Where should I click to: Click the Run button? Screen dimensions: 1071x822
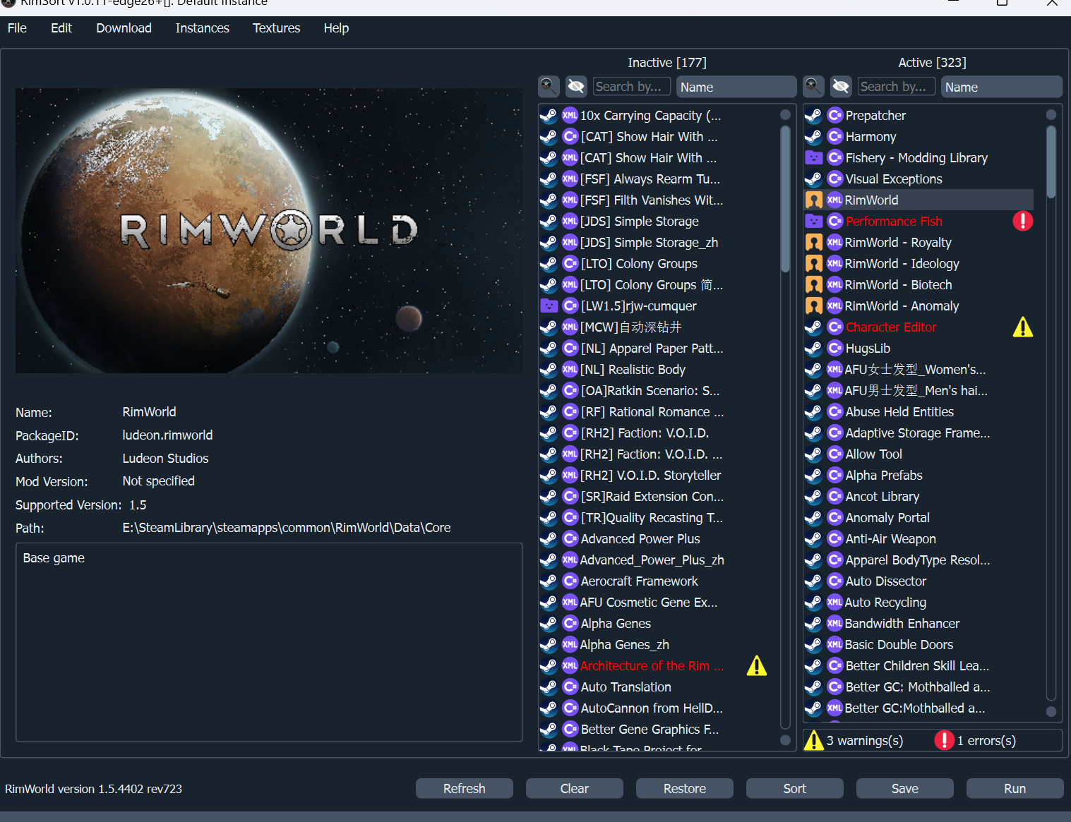point(1015,788)
